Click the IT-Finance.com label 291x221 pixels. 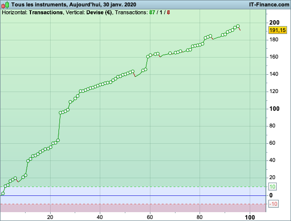pos(269,4)
